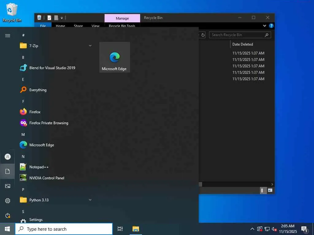Open the File tab in Recycle Bin

click(x=43, y=25)
